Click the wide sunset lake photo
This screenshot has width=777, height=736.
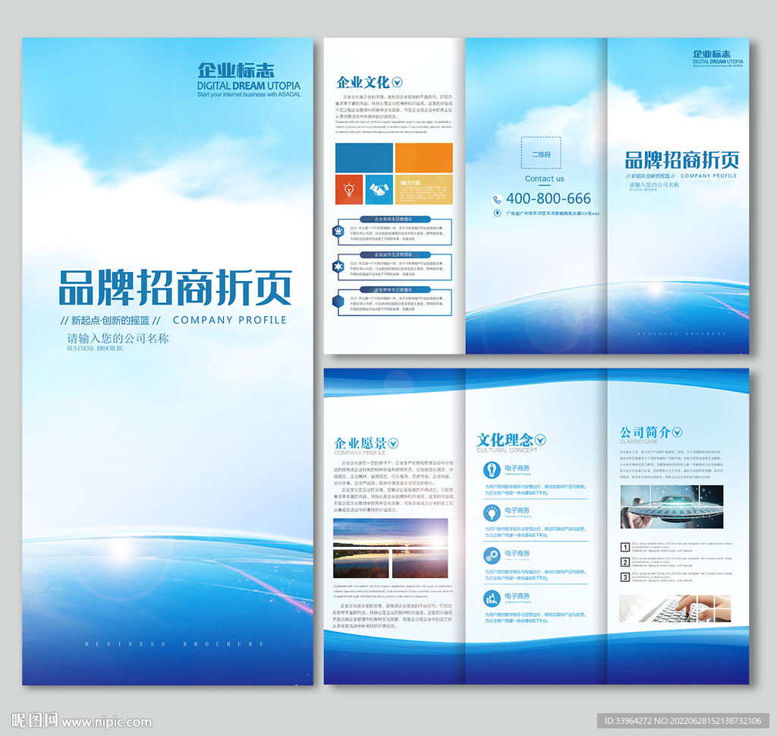[x=391, y=532]
